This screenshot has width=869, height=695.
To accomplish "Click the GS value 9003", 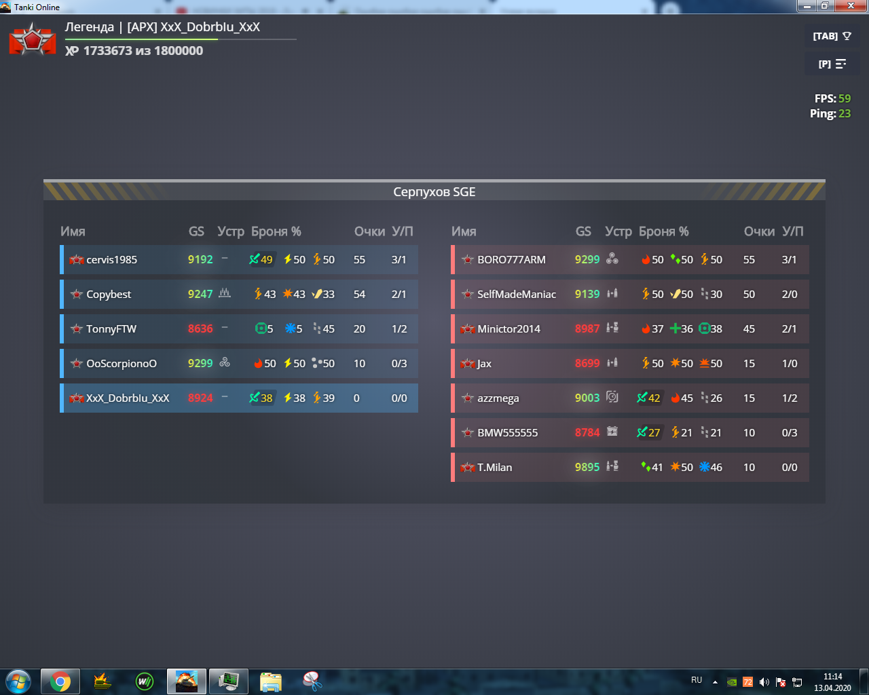I will (x=587, y=398).
